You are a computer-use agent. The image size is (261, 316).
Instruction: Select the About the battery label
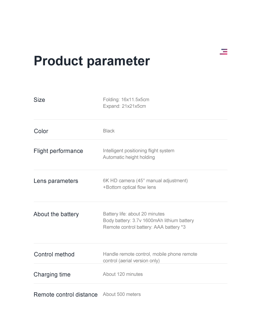(x=56, y=214)
